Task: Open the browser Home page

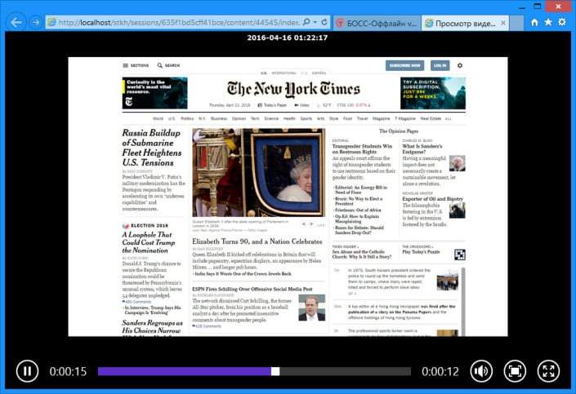Action: [x=534, y=22]
